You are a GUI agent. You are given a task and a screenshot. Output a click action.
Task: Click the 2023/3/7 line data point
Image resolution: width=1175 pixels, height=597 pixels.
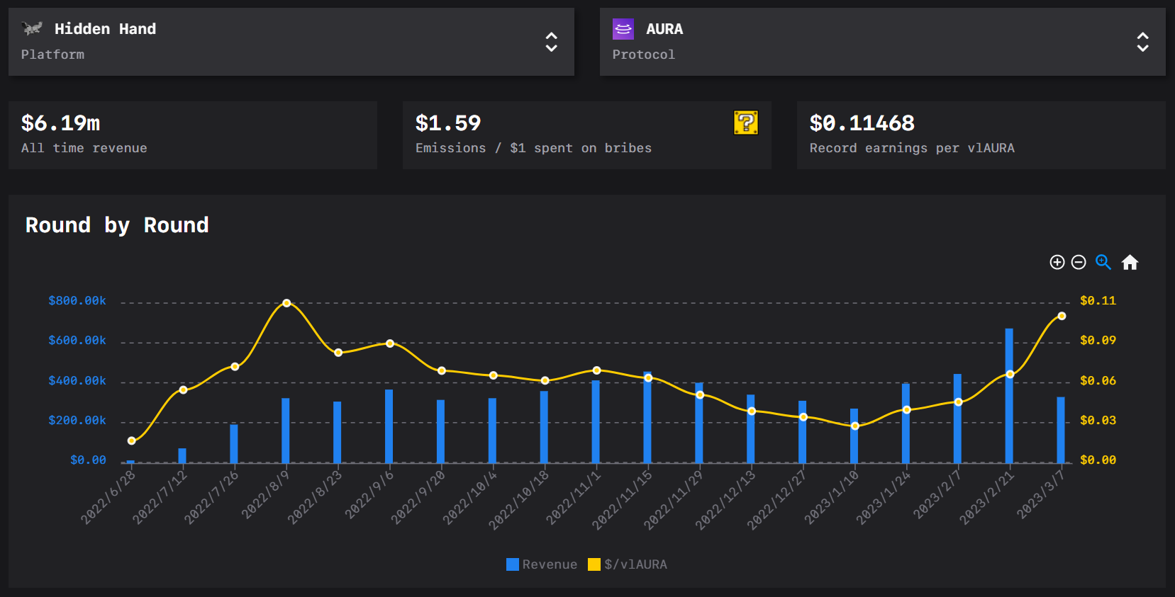(1062, 316)
